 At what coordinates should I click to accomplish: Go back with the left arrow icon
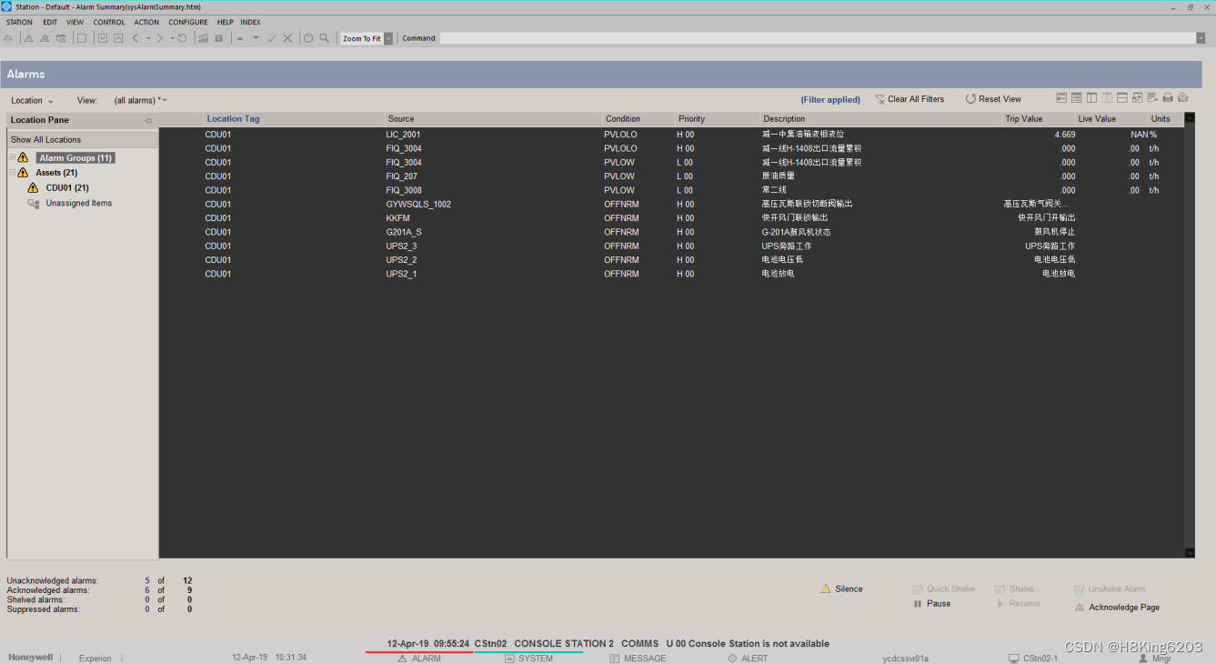click(x=135, y=38)
